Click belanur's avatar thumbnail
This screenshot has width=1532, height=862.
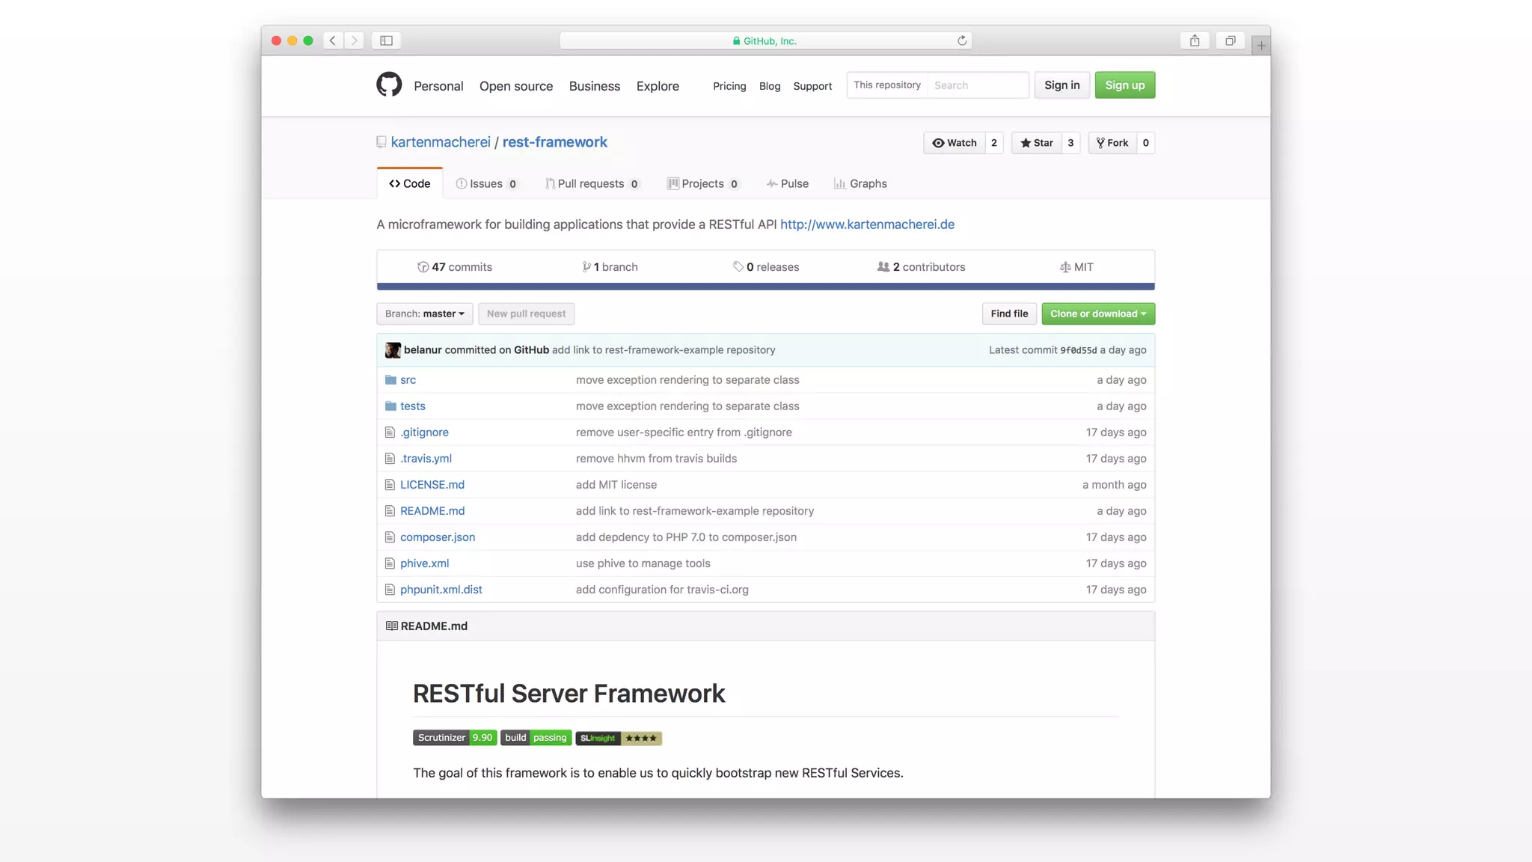[393, 350]
